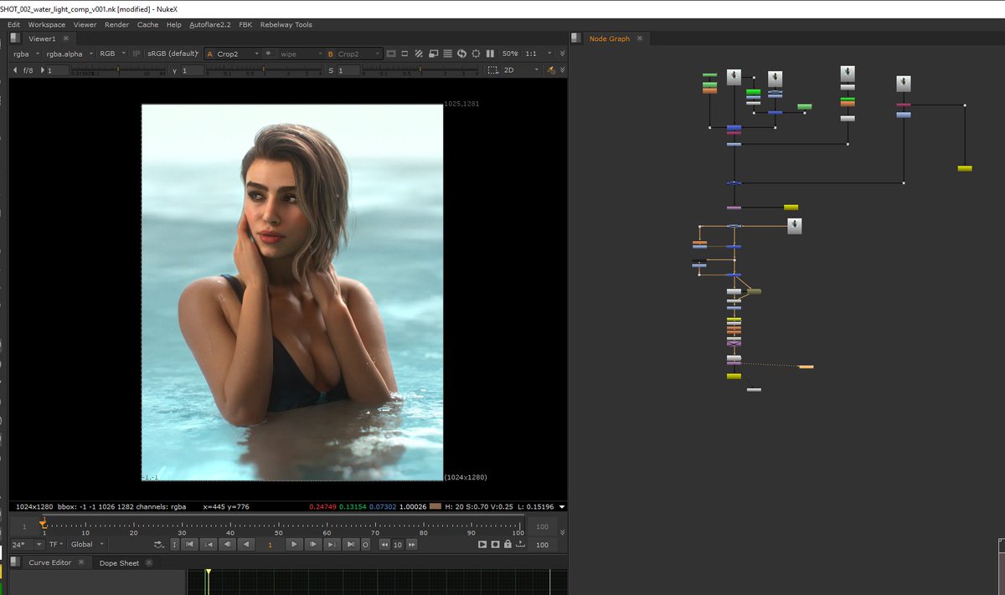Pause the viewer updating

tap(490, 54)
